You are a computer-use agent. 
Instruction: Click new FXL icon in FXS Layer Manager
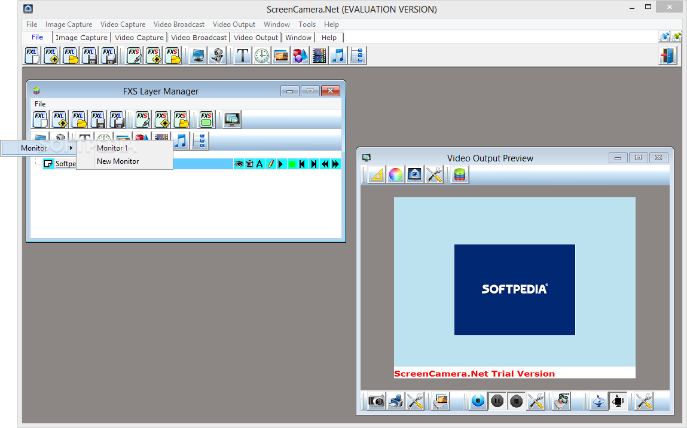coord(41,120)
